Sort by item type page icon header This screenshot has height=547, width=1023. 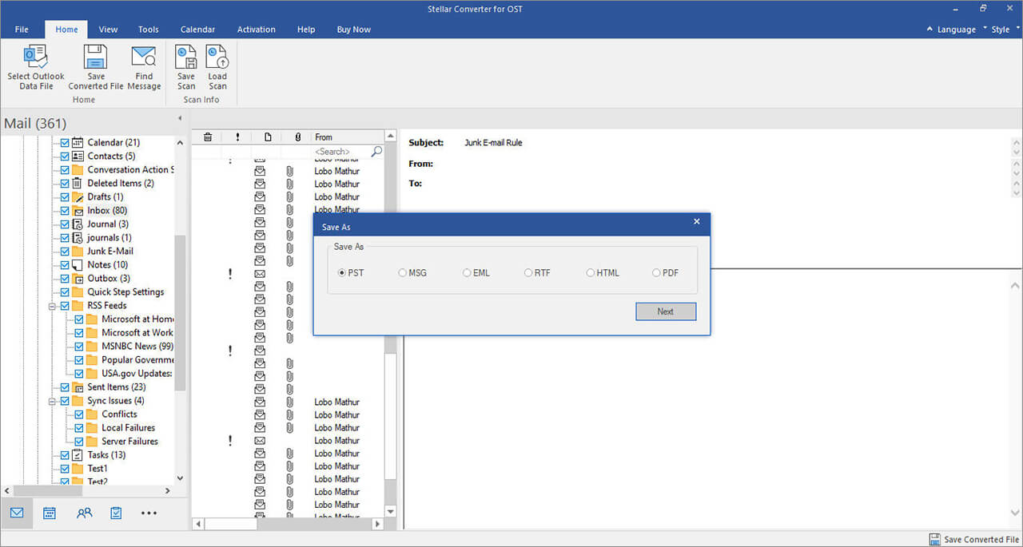point(268,137)
